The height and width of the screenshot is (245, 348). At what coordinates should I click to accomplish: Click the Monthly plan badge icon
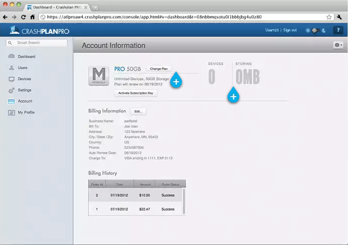click(99, 76)
